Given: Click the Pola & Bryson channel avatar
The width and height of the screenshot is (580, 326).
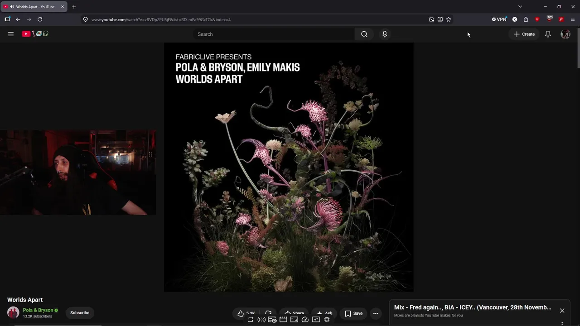Looking at the screenshot, I should click(x=14, y=312).
